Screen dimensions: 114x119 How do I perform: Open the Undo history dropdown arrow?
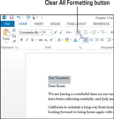23,17
